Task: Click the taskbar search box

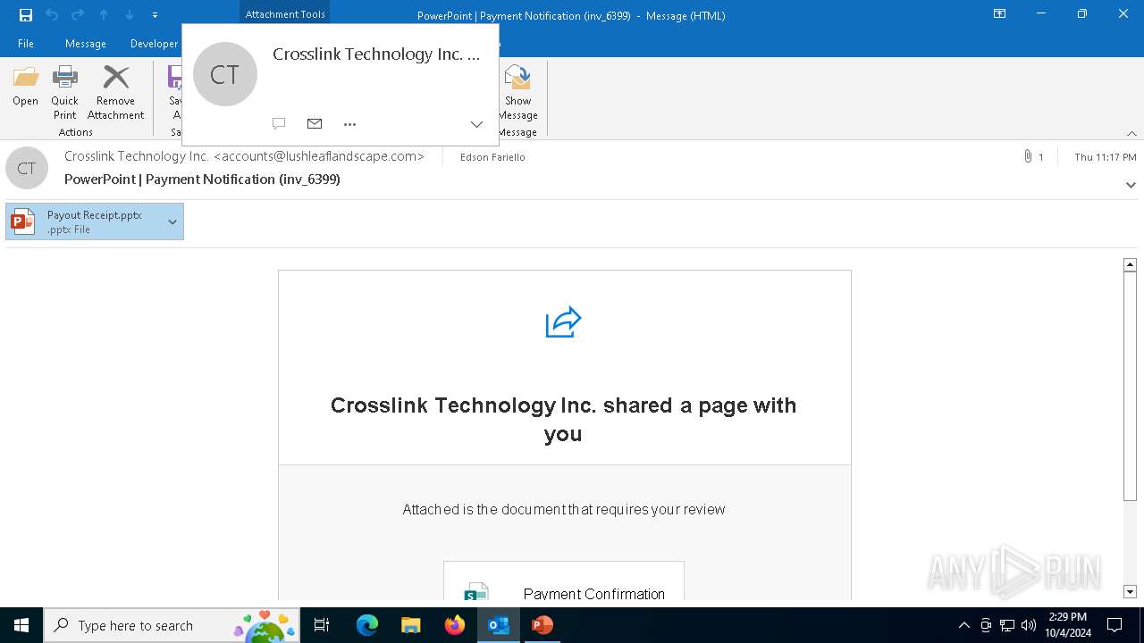Action: [172, 625]
